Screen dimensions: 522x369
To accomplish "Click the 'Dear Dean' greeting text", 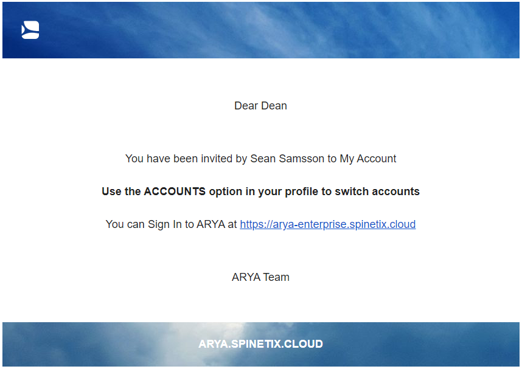I will tap(260, 106).
